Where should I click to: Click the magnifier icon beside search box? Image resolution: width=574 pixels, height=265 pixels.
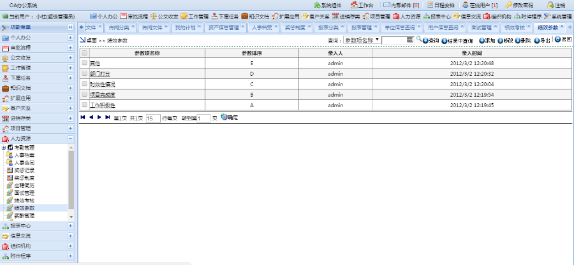tap(419, 39)
